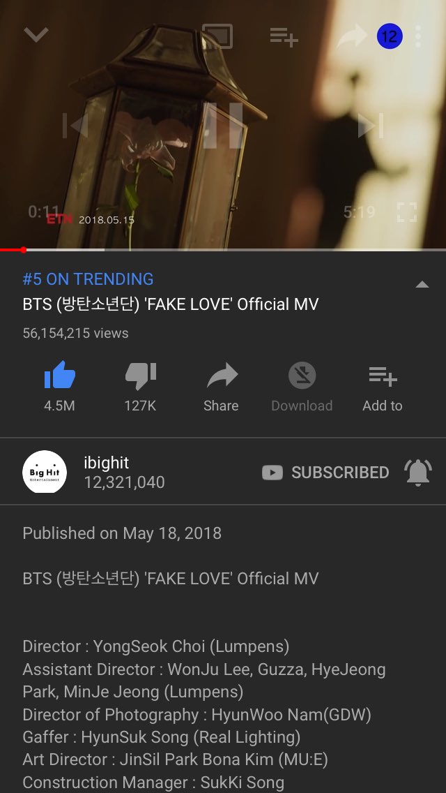
Task: Minimize the video player with the down chevron
Action: pos(36,35)
